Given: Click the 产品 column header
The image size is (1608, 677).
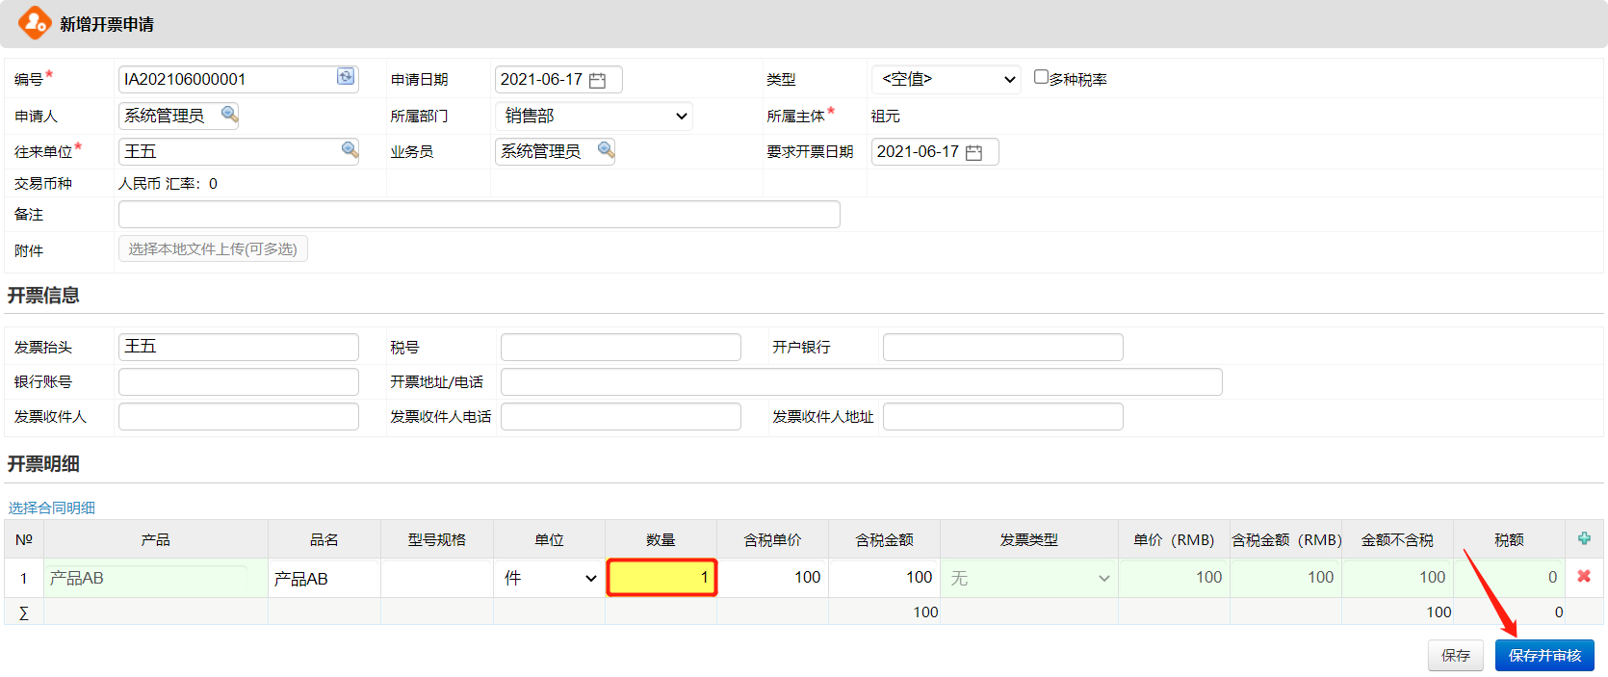Looking at the screenshot, I should [x=155, y=539].
